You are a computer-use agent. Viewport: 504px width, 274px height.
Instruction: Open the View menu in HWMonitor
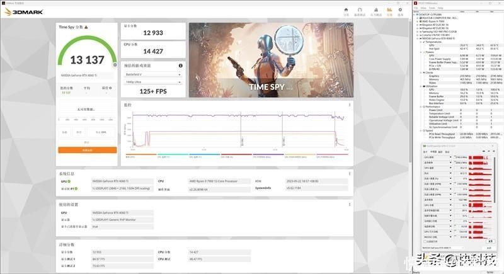point(423,8)
